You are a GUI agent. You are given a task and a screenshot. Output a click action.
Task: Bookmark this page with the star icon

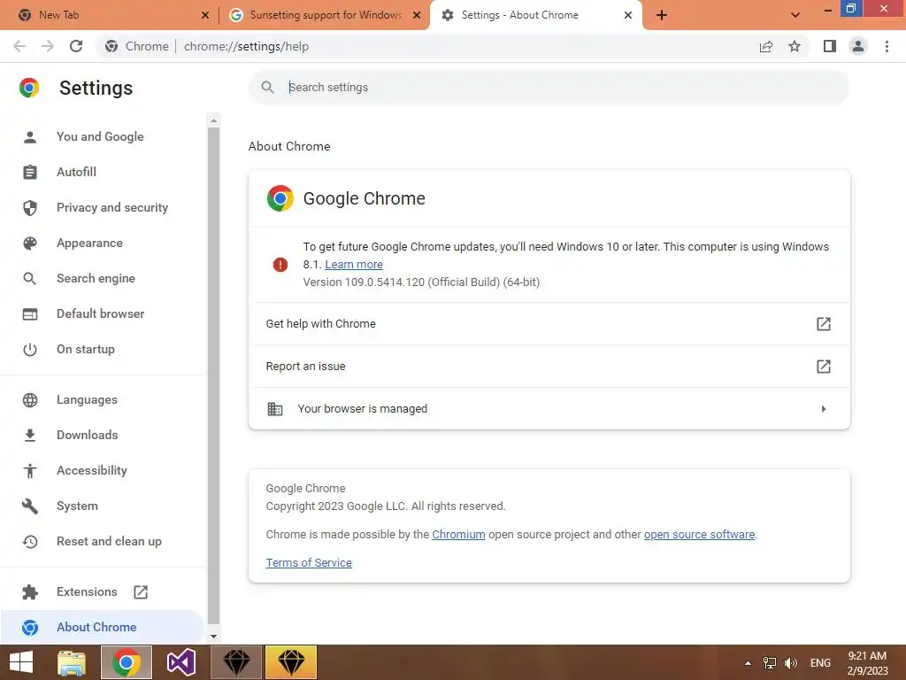(795, 46)
